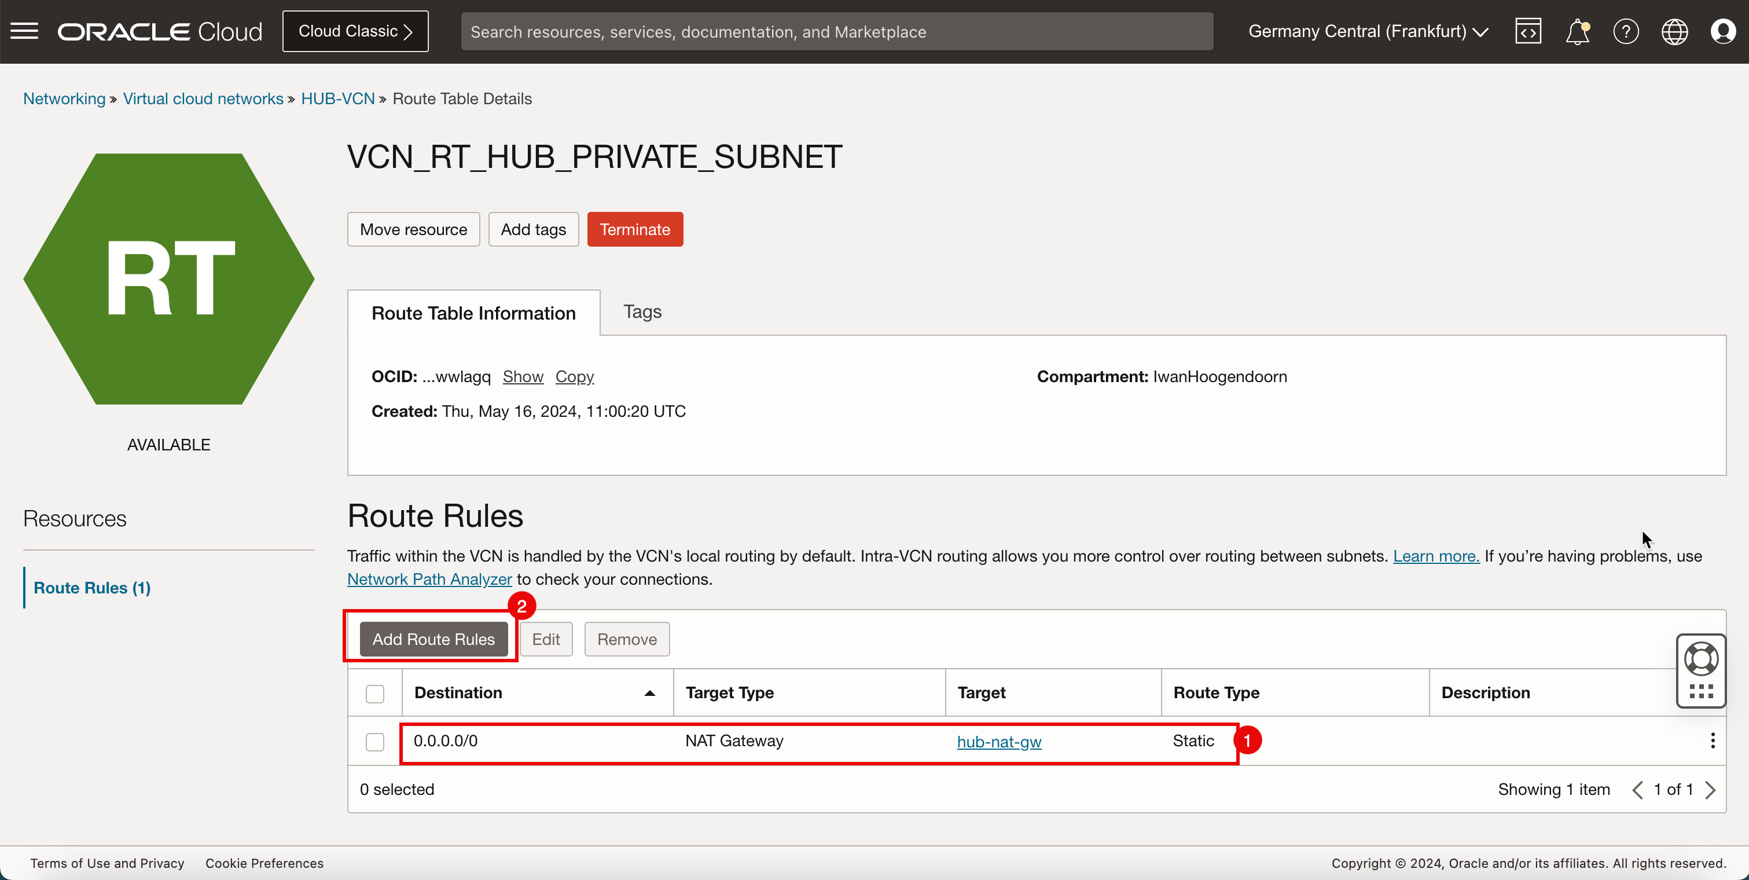
Task: Open the Route Table Information tab
Action: (x=473, y=312)
